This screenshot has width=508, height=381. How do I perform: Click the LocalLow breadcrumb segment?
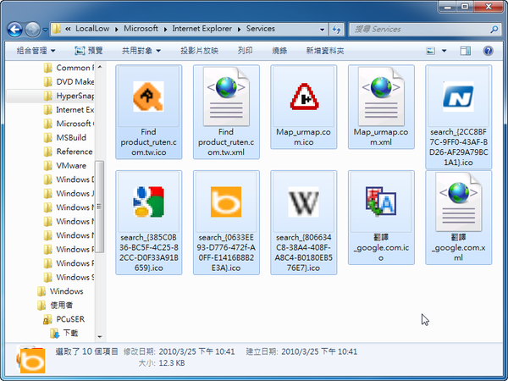(92, 29)
